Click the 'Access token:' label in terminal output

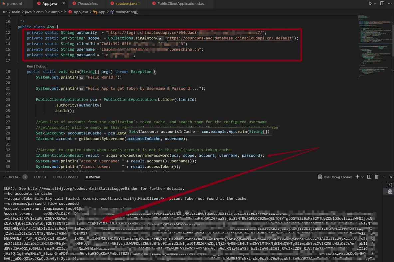pyautogui.click(x=18, y=213)
